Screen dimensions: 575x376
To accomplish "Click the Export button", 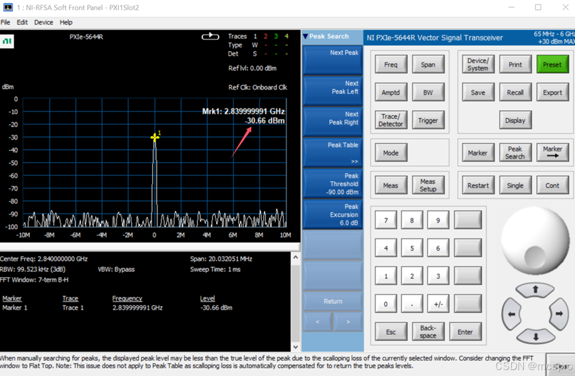I will click(552, 92).
